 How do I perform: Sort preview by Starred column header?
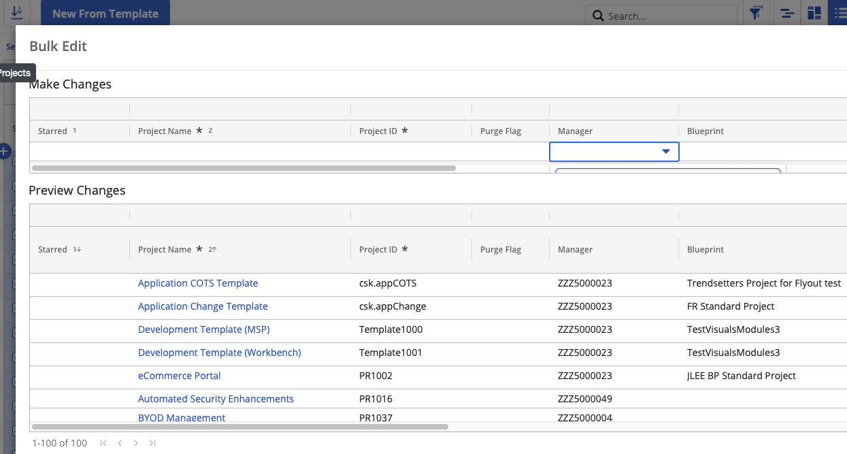52,250
